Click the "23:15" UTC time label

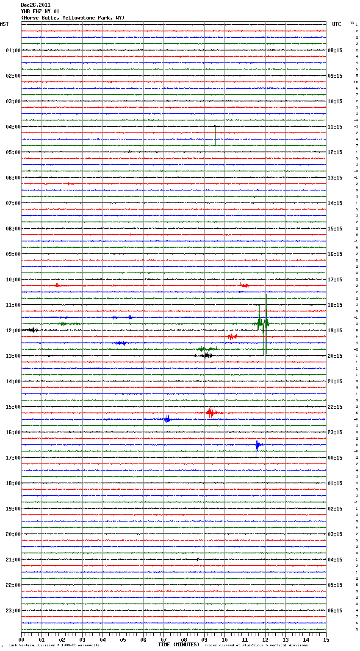point(335,432)
